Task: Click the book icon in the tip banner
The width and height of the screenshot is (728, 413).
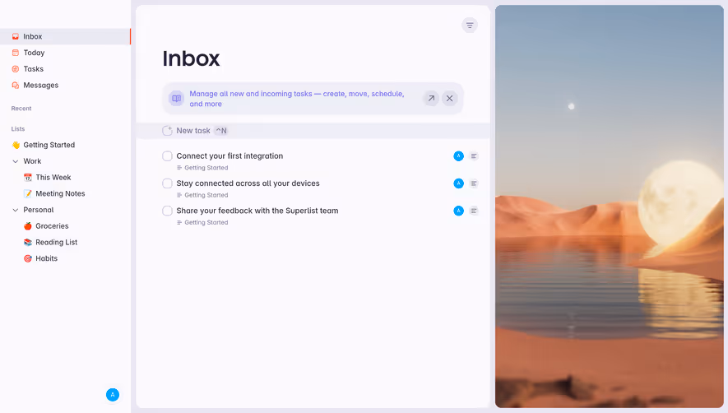Action: (x=176, y=99)
